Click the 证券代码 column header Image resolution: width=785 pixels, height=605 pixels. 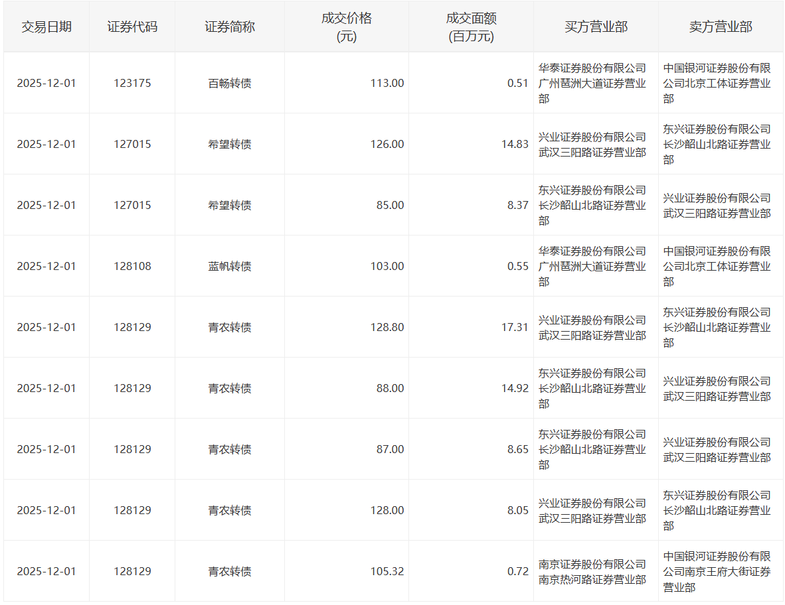click(132, 27)
